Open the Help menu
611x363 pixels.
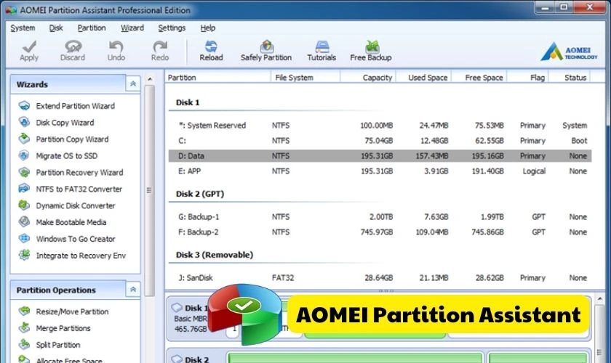[x=208, y=28]
